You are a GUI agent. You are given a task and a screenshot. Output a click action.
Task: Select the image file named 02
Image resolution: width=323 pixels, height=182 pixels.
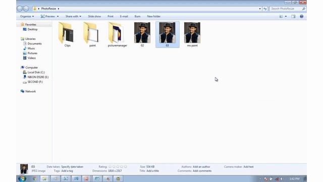(x=142, y=34)
